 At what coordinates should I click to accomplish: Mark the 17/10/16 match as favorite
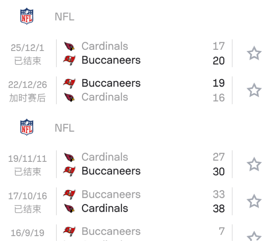pos(254,201)
